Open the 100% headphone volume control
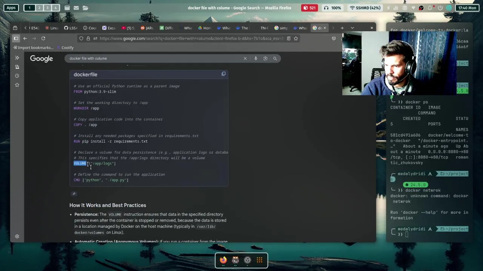 pos(332,8)
